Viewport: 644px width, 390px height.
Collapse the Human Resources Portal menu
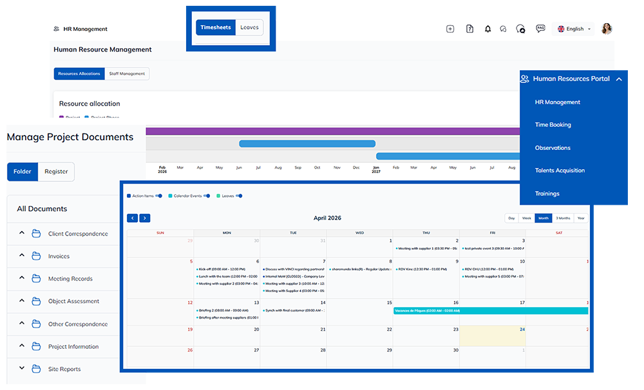pos(619,79)
